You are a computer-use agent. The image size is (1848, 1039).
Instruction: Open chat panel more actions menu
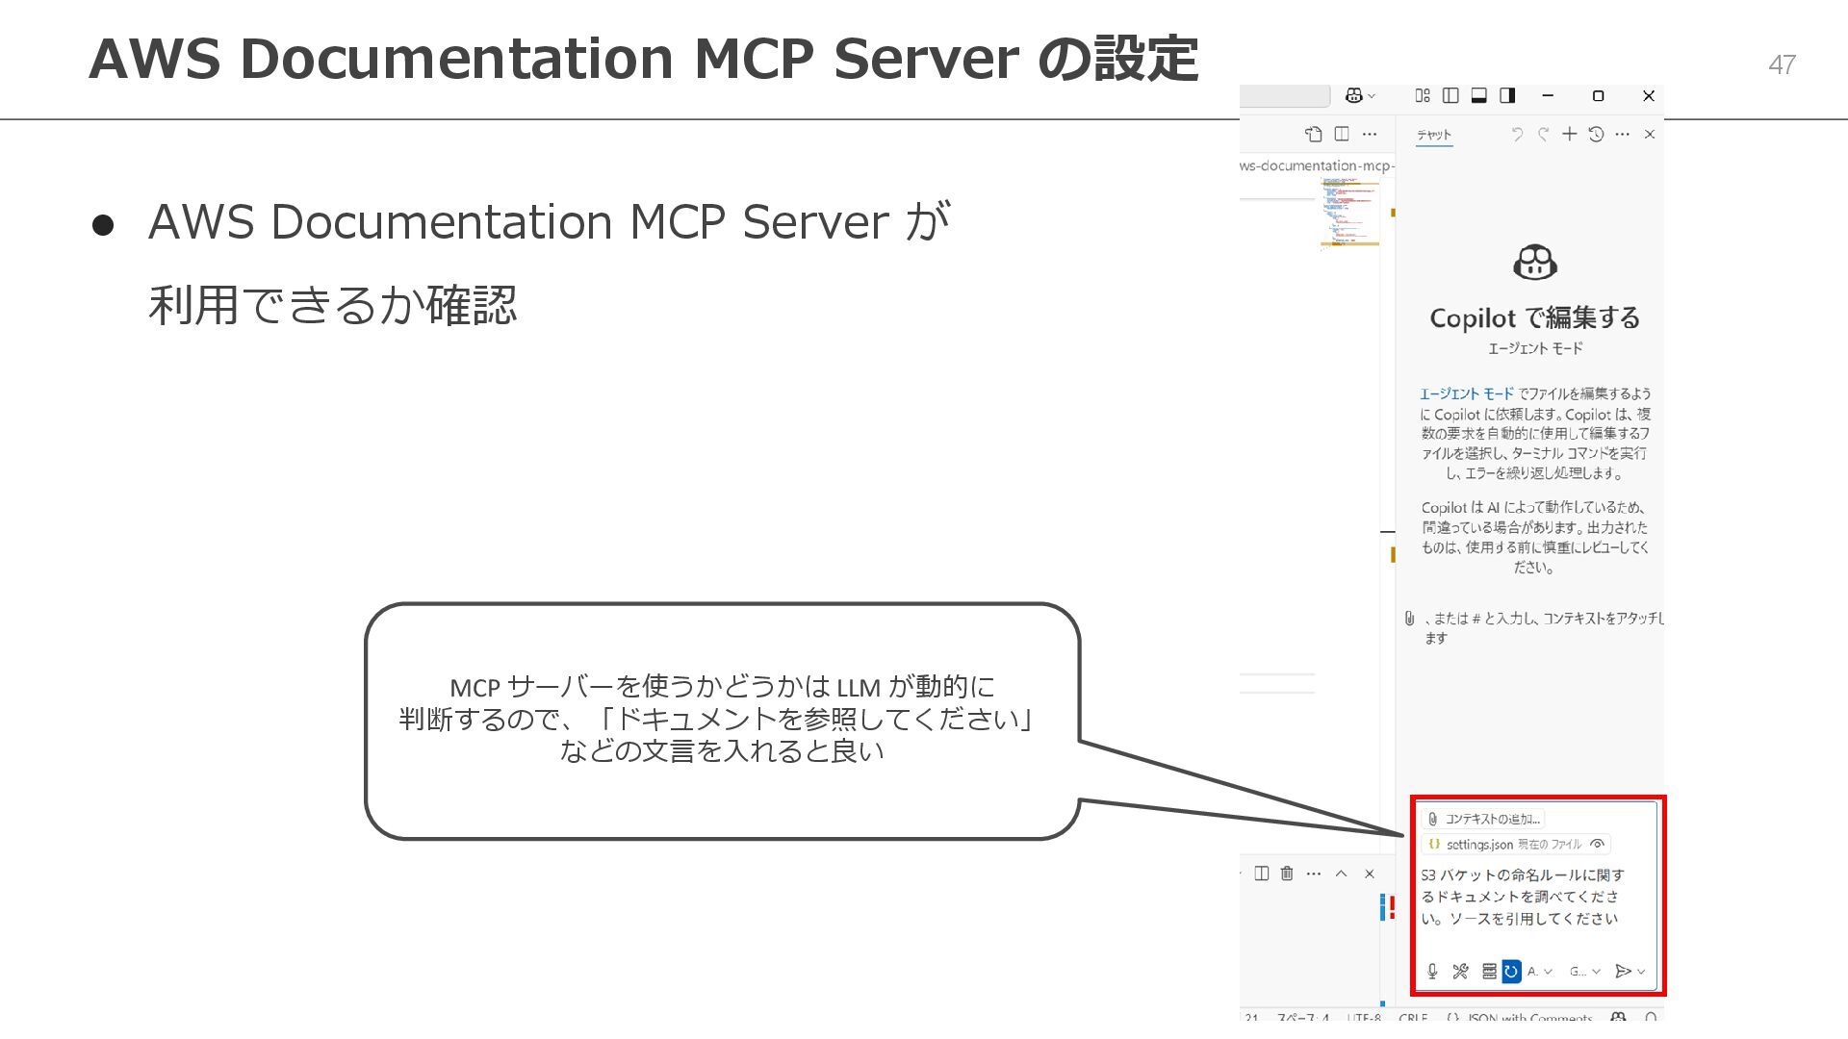point(1623,134)
